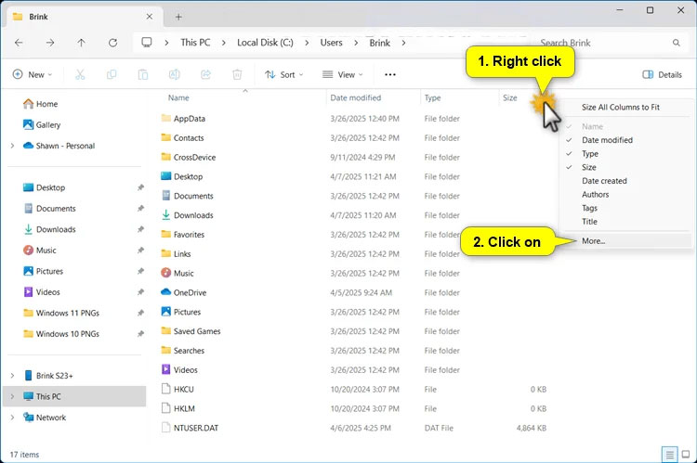
Task: Uncheck Date modified column in context menu
Action: 607,140
